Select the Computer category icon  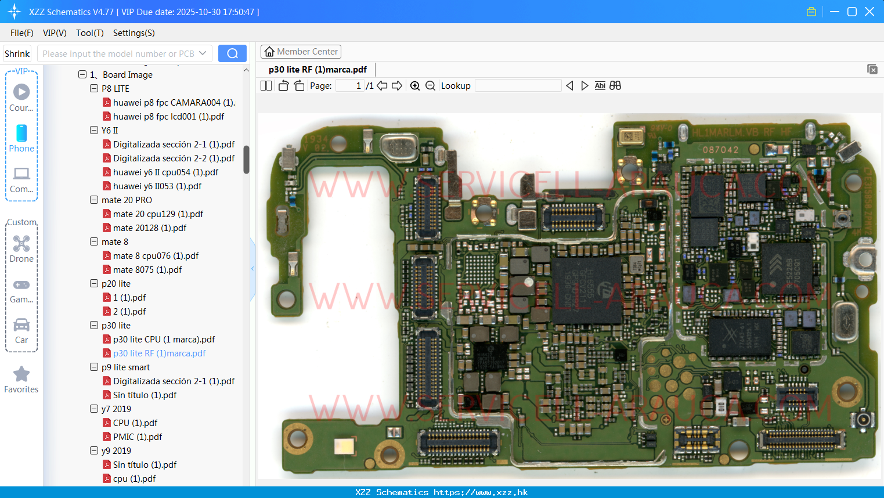click(x=21, y=174)
